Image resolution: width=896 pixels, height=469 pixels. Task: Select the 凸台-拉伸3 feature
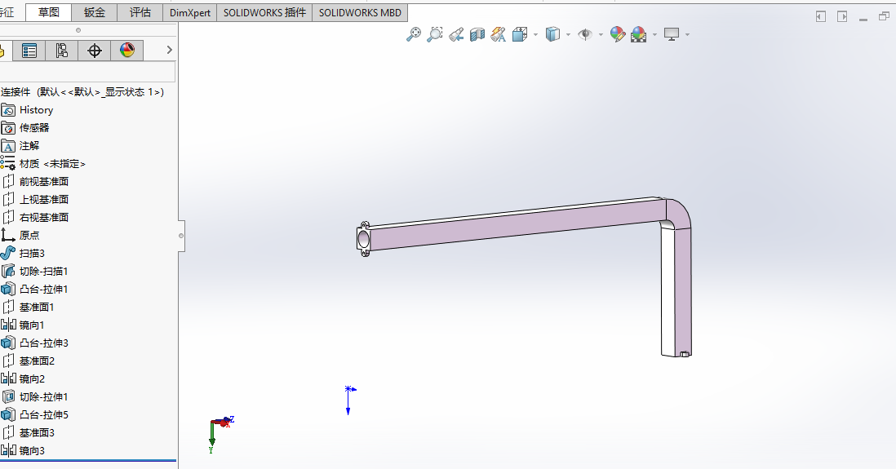coord(43,343)
